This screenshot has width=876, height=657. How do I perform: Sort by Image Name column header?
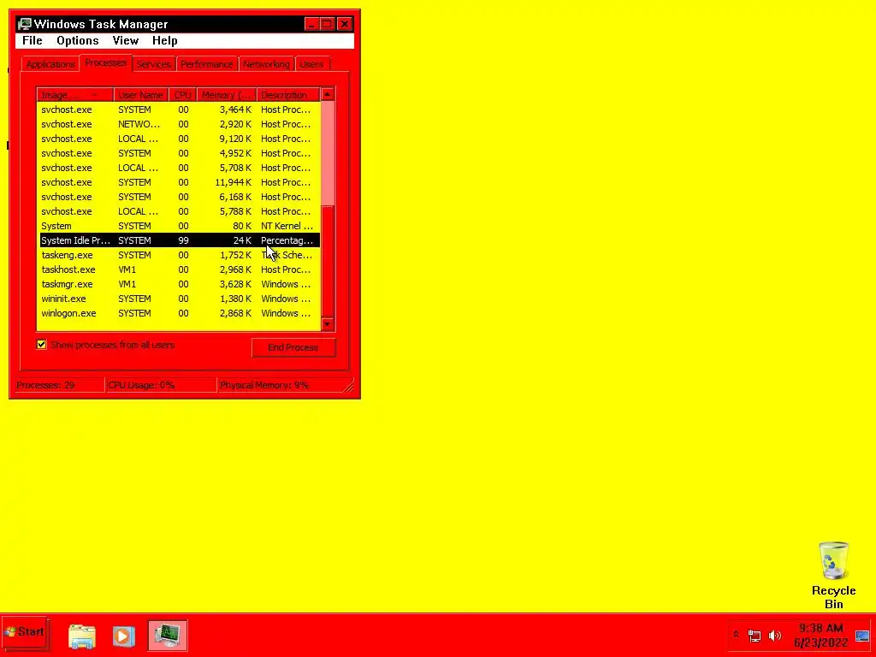[75, 95]
